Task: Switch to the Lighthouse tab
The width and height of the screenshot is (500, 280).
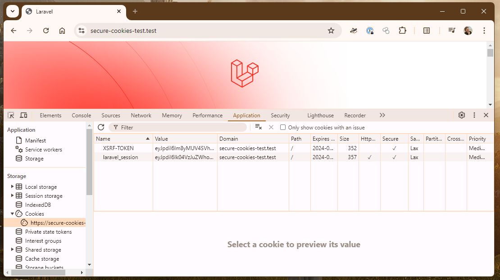Action: (320, 116)
